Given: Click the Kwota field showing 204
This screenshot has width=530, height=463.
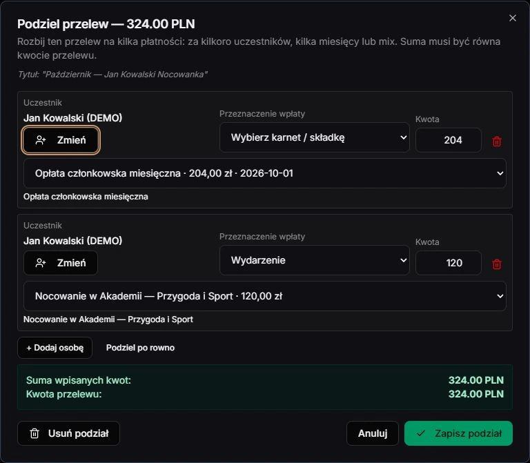Looking at the screenshot, I should pos(448,140).
